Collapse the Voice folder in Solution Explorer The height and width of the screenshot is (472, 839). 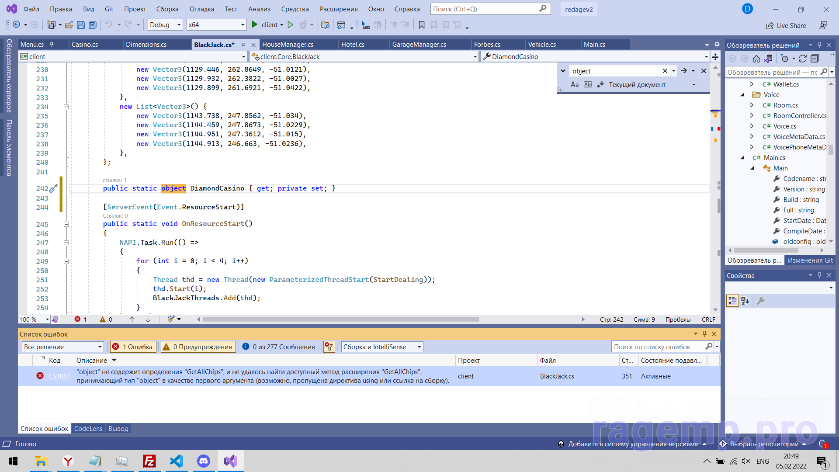coord(742,95)
